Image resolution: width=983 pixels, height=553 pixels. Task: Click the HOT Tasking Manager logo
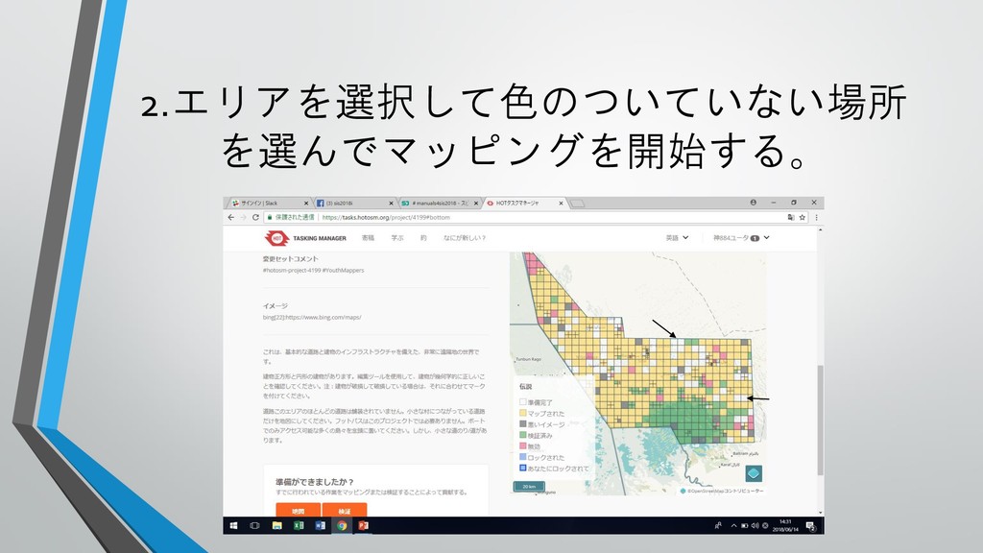[305, 238]
